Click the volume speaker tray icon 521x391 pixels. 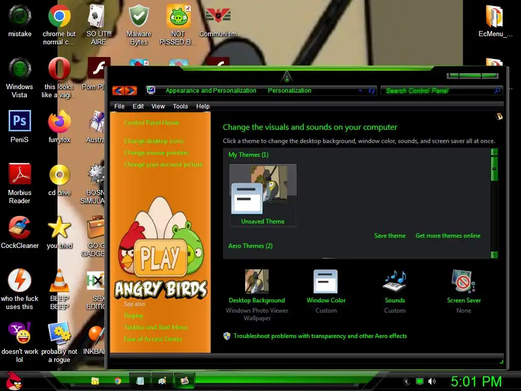tap(431, 381)
